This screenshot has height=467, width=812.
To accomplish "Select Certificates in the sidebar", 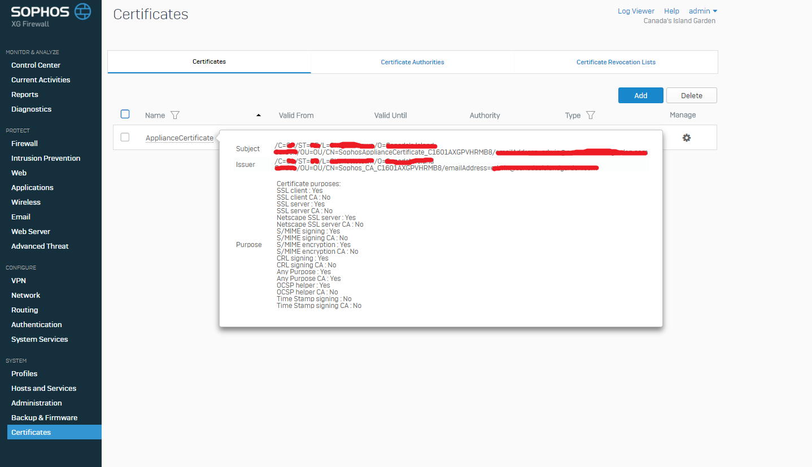I will pos(54,432).
